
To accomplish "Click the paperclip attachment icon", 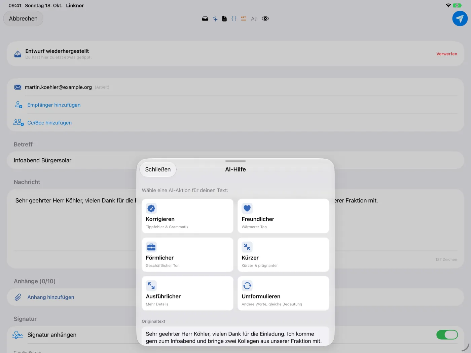I will tap(18, 297).
